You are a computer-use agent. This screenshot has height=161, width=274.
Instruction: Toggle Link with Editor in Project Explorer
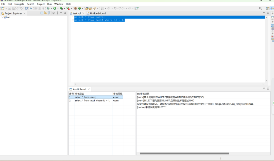coord(45,13)
